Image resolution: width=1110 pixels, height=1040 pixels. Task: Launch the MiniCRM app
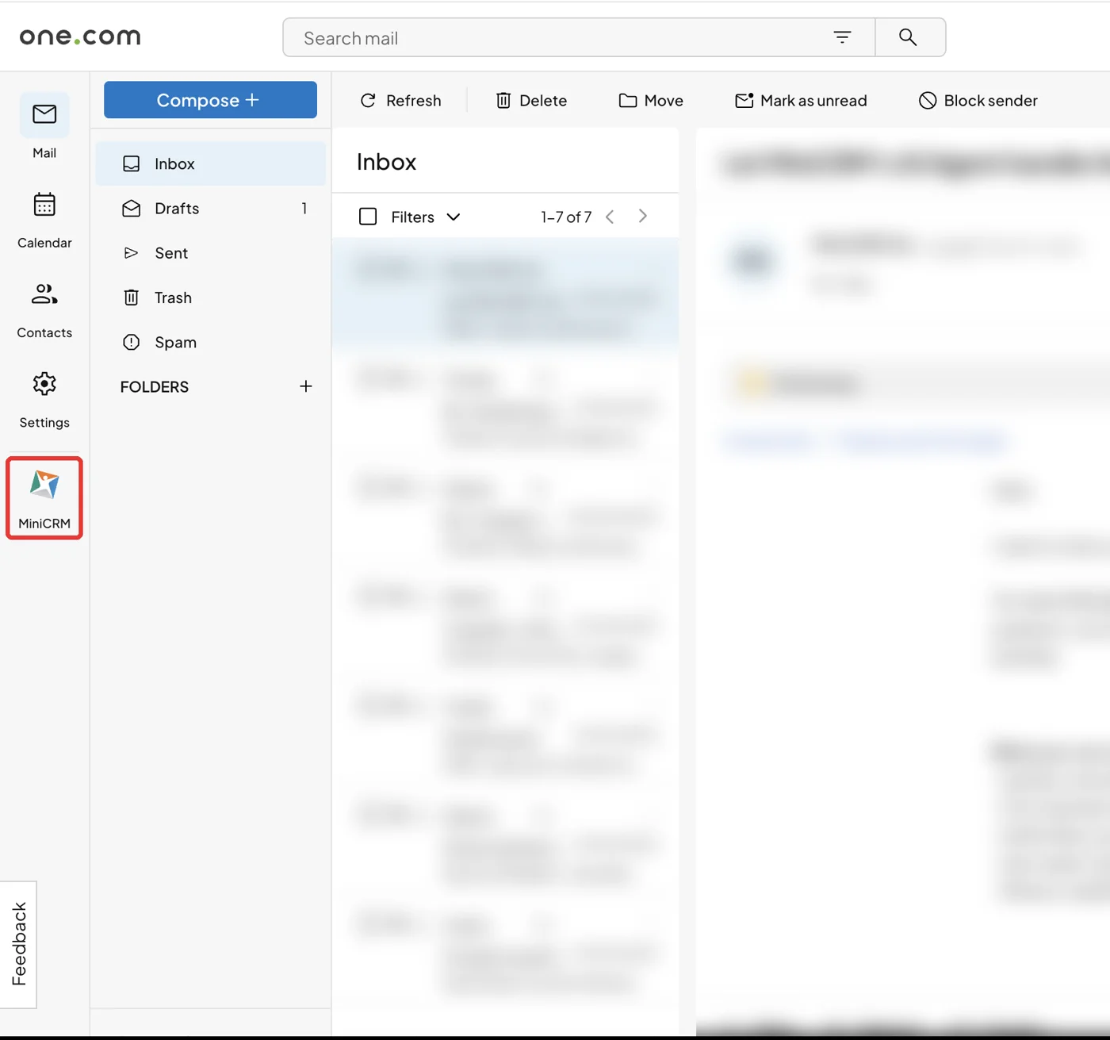click(44, 498)
